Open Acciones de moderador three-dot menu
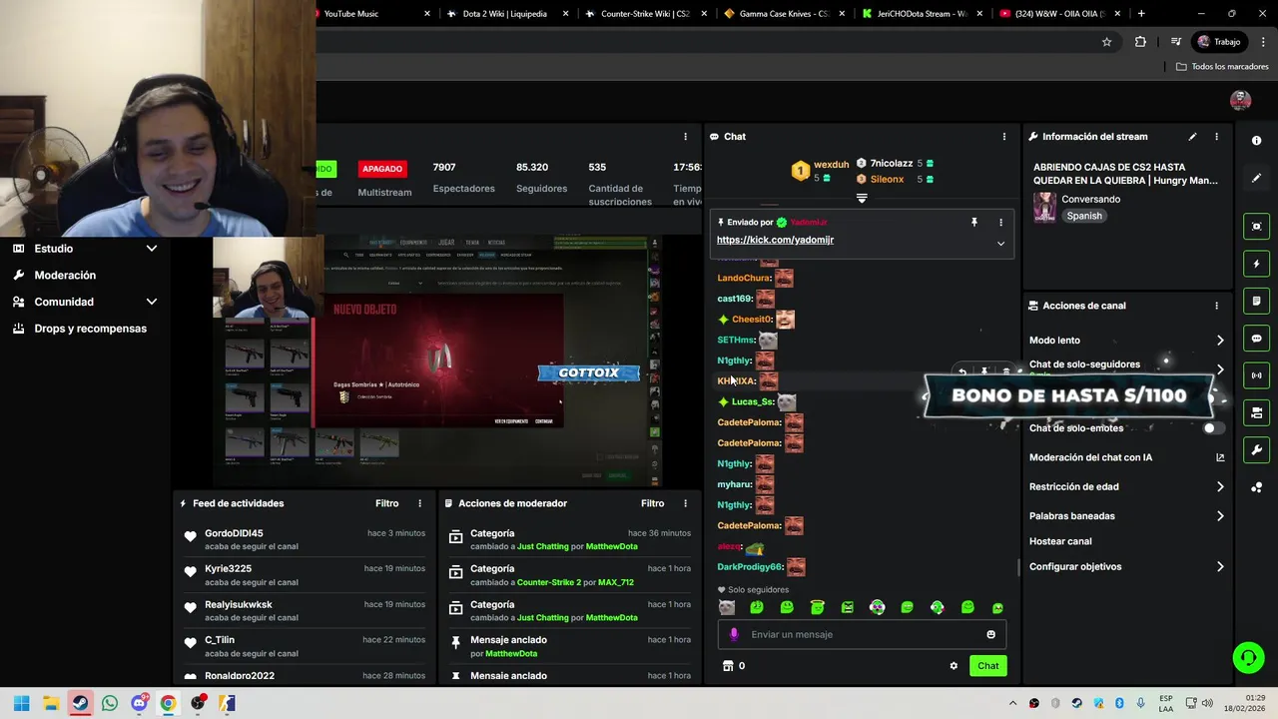Screen dimensions: 1278x719 tap(685, 503)
